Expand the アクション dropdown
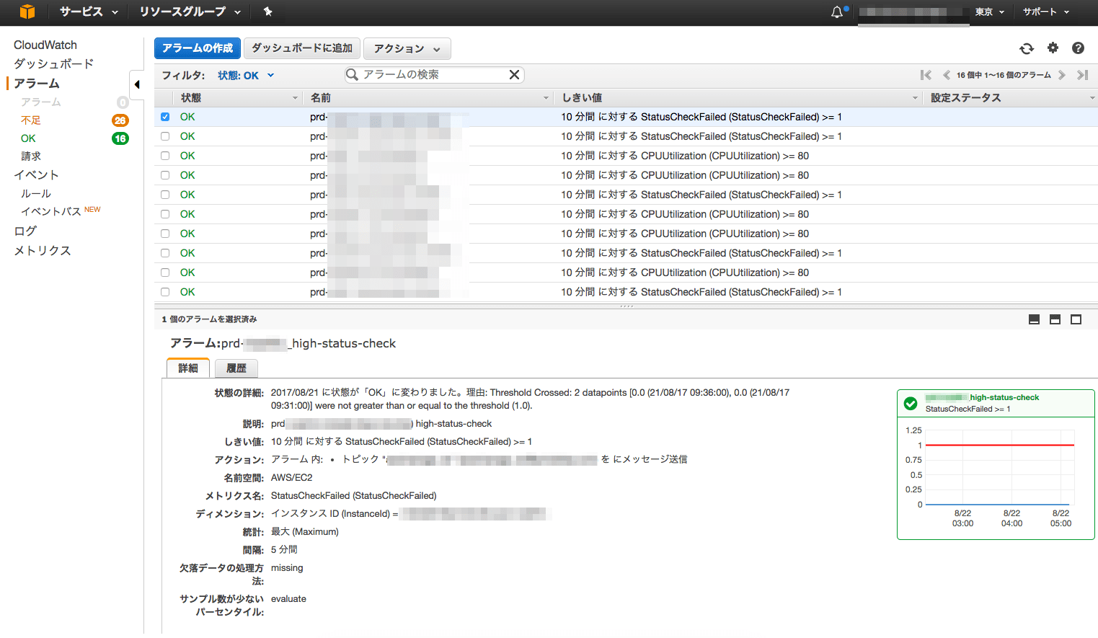This screenshot has height=638, width=1098. click(x=407, y=48)
